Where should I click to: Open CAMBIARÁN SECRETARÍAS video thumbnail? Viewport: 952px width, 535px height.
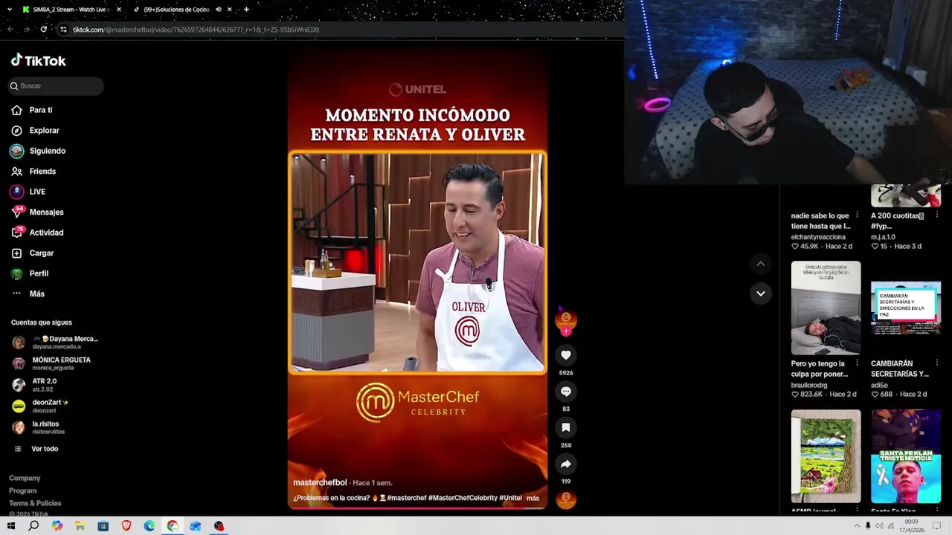coord(906,308)
